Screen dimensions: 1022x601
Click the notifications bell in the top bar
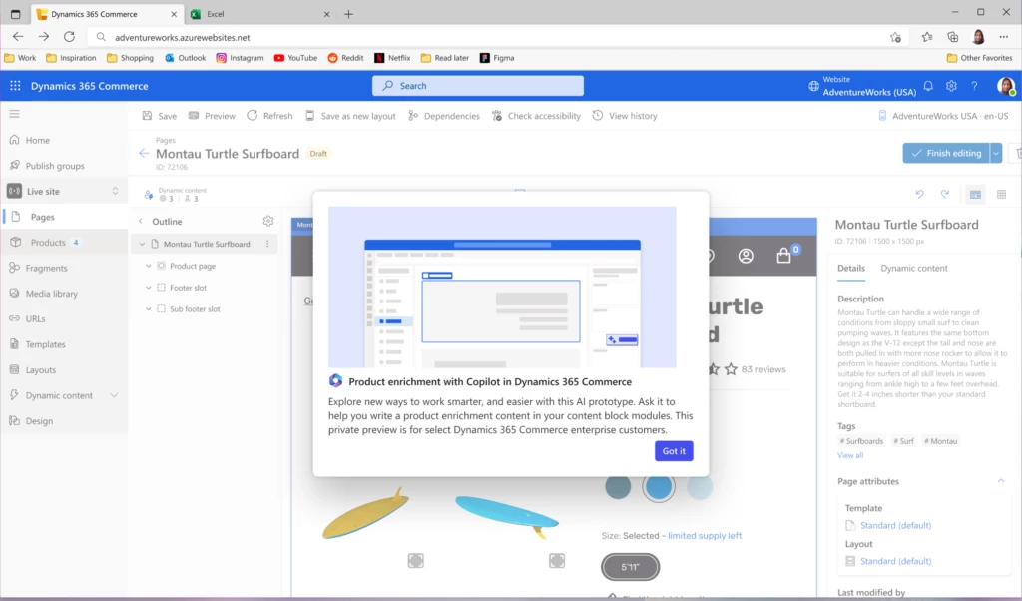[928, 86]
